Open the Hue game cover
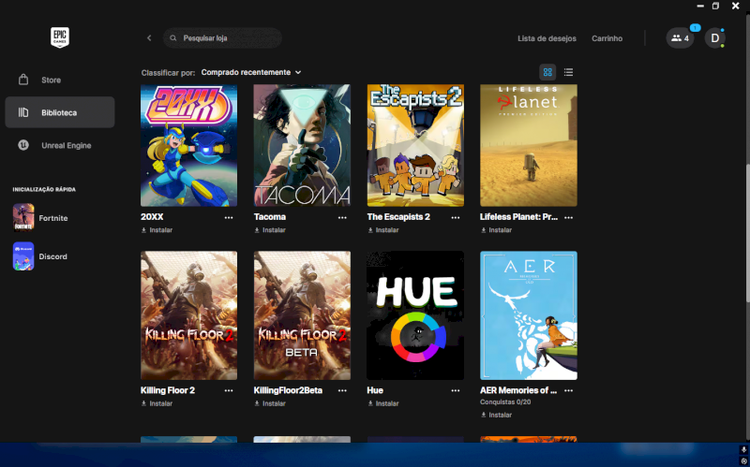This screenshot has height=467, width=750. tap(415, 315)
